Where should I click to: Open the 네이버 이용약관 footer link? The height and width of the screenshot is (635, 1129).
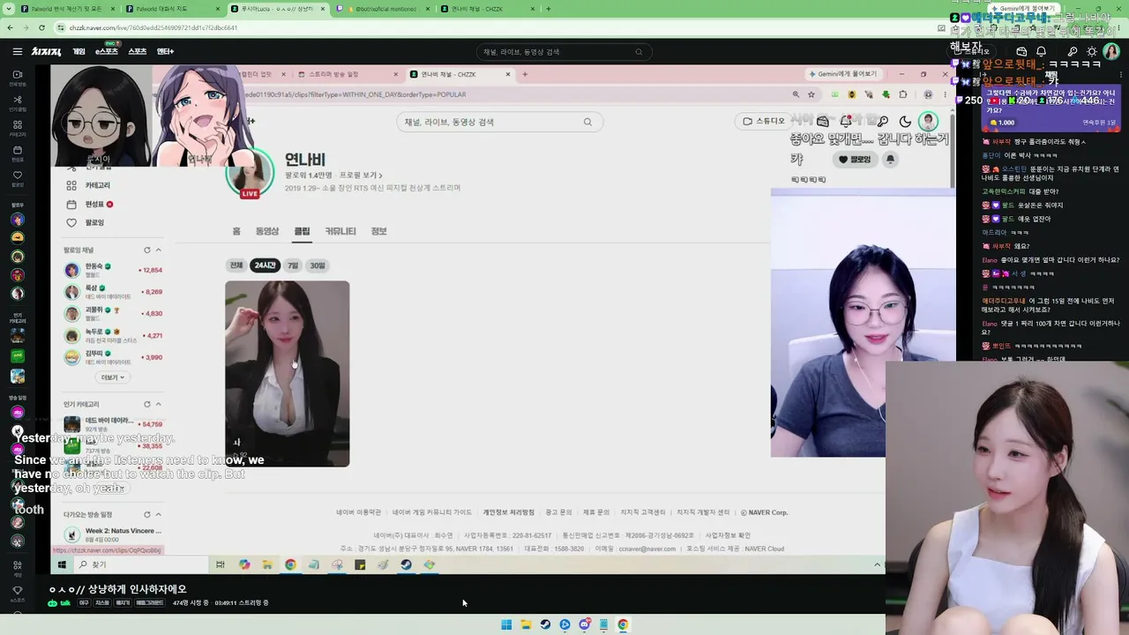coord(359,512)
